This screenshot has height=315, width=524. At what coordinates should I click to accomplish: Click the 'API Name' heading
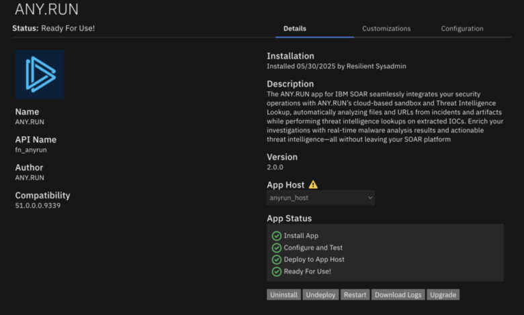click(36, 139)
